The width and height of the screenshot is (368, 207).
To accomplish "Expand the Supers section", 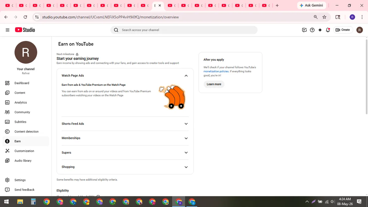I will (x=186, y=153).
